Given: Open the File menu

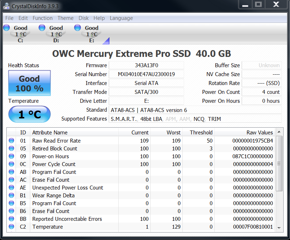Looking at the screenshot, I should [9, 18].
